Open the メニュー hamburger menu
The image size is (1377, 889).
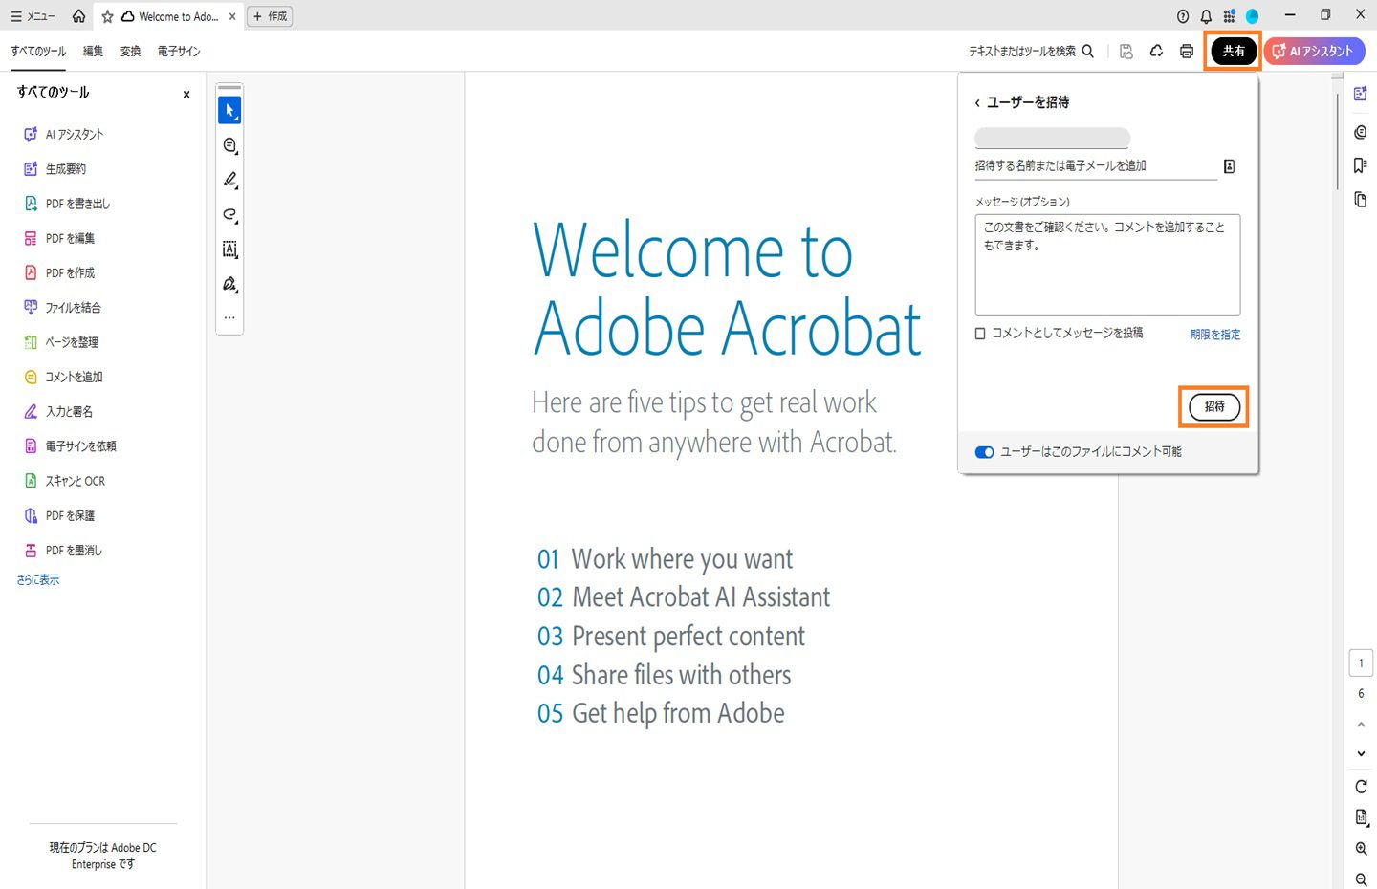pos(33,16)
